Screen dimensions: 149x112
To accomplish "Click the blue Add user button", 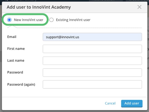I will tap(132, 103).
